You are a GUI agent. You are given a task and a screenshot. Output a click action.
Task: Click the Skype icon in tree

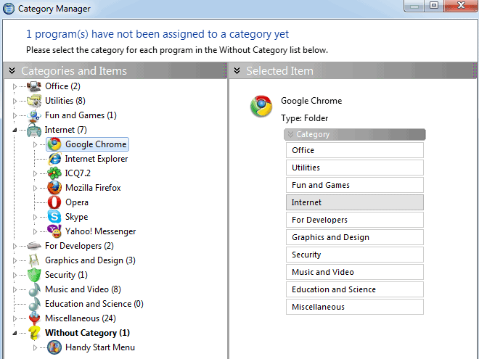[54, 217]
